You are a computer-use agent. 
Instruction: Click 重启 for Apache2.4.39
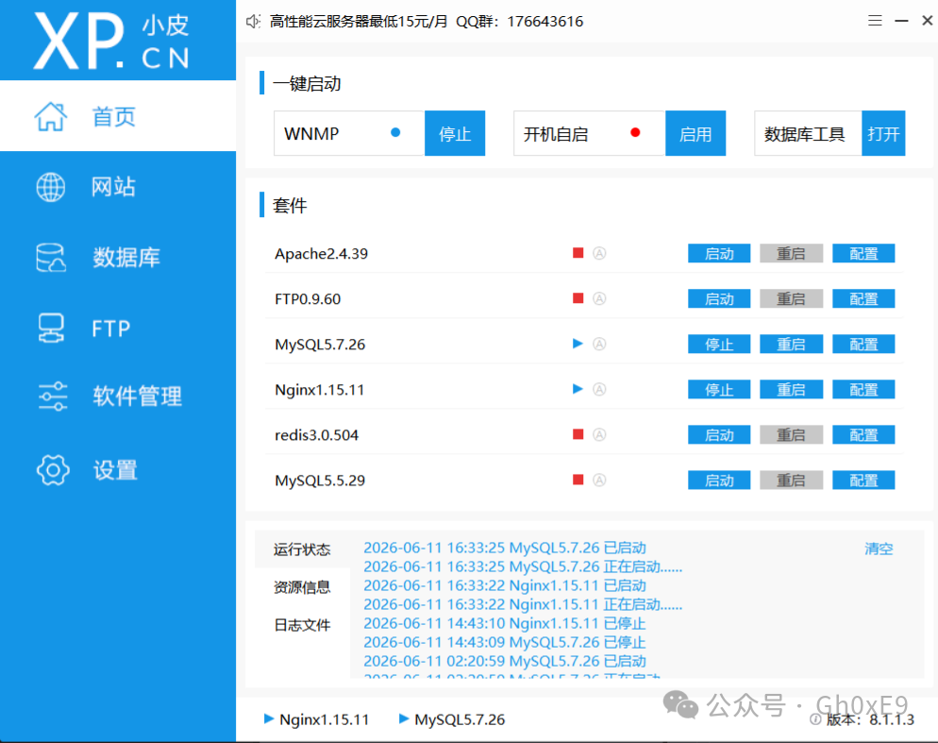point(791,253)
